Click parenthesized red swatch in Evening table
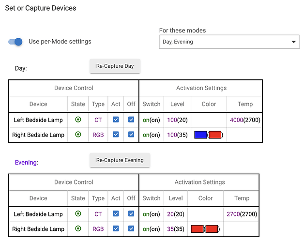 (212, 229)
